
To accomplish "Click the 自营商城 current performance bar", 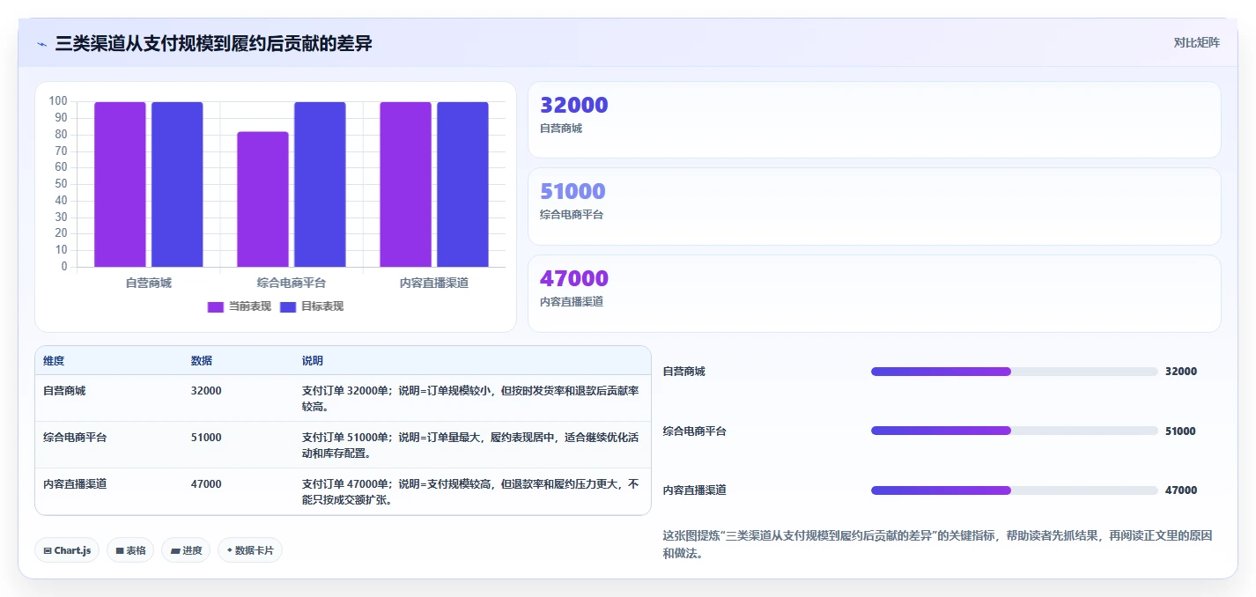I will pyautogui.click(x=120, y=184).
